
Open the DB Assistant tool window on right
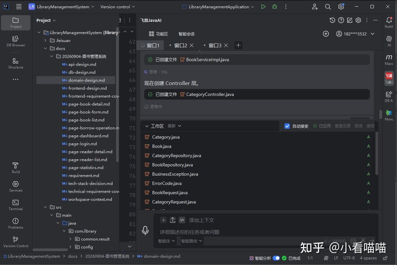(x=389, y=97)
